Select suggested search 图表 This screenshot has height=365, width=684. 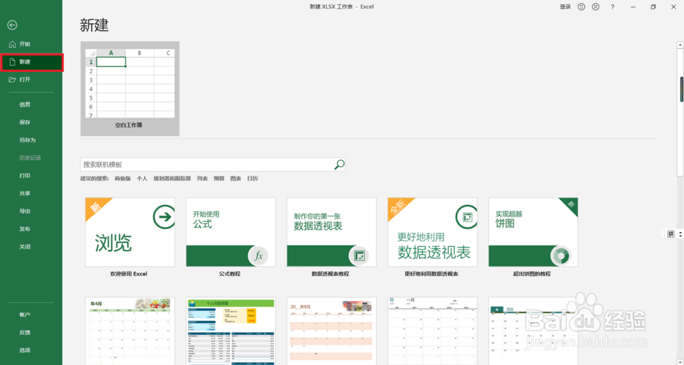pos(235,179)
